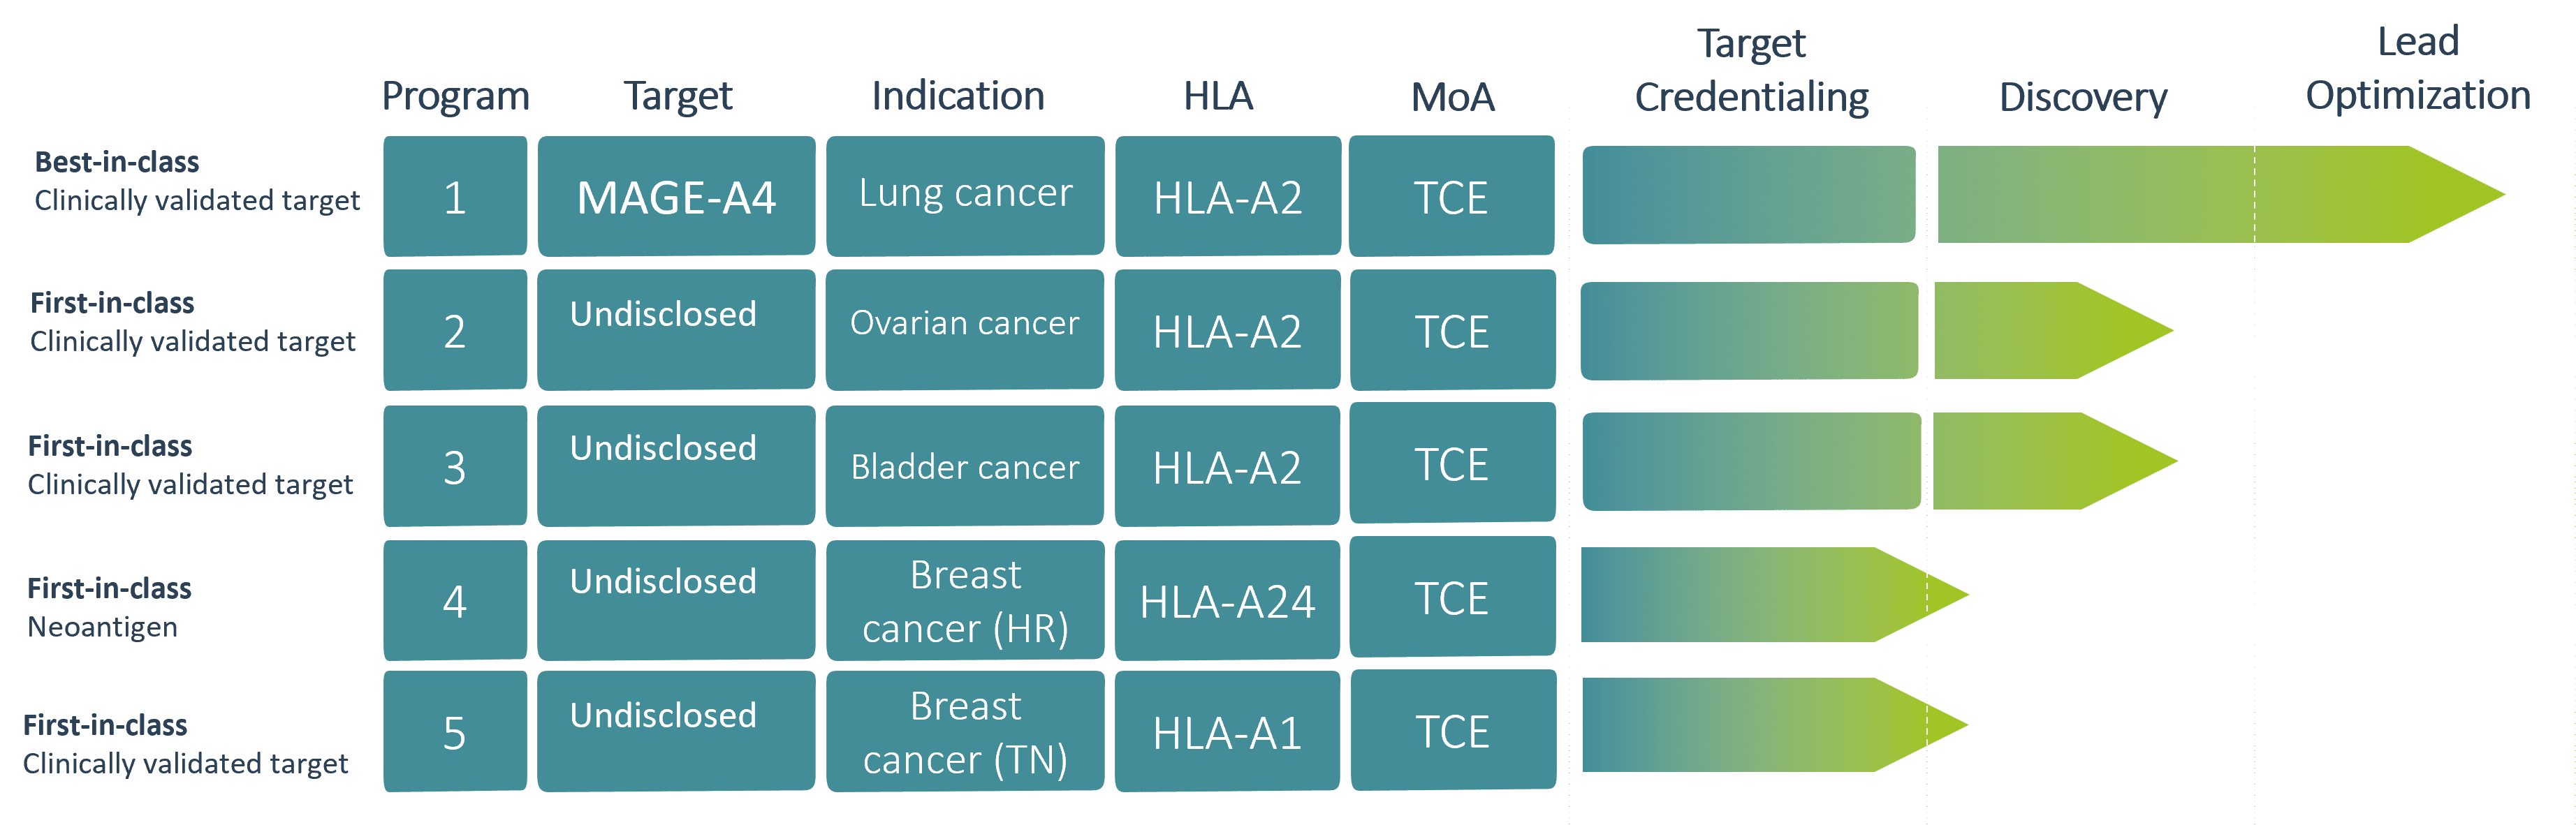2576x825 pixels.
Task: Click the Indication column header
Action: pos(958,96)
